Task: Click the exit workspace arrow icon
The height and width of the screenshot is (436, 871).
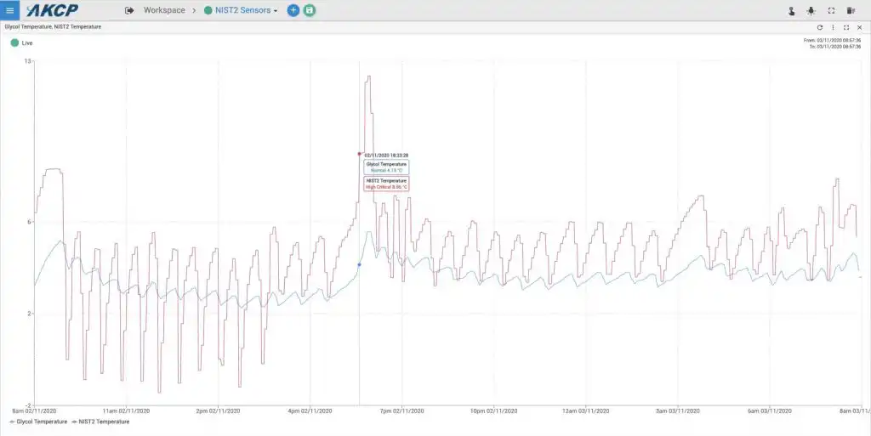Action: [129, 10]
